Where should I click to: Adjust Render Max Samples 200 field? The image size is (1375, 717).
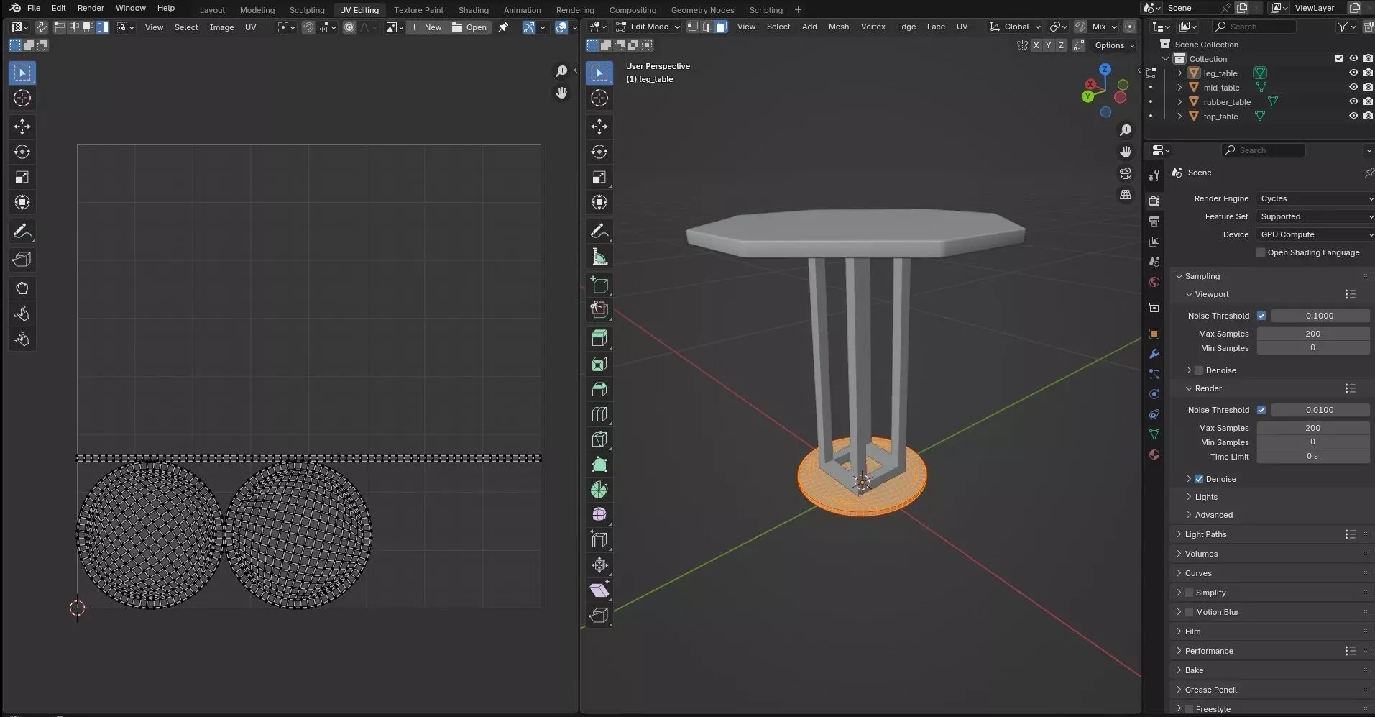pyautogui.click(x=1312, y=428)
